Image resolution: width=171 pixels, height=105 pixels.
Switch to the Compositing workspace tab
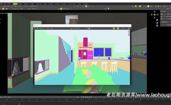64,4
